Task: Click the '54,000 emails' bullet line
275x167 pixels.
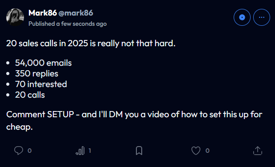Action: (44, 63)
